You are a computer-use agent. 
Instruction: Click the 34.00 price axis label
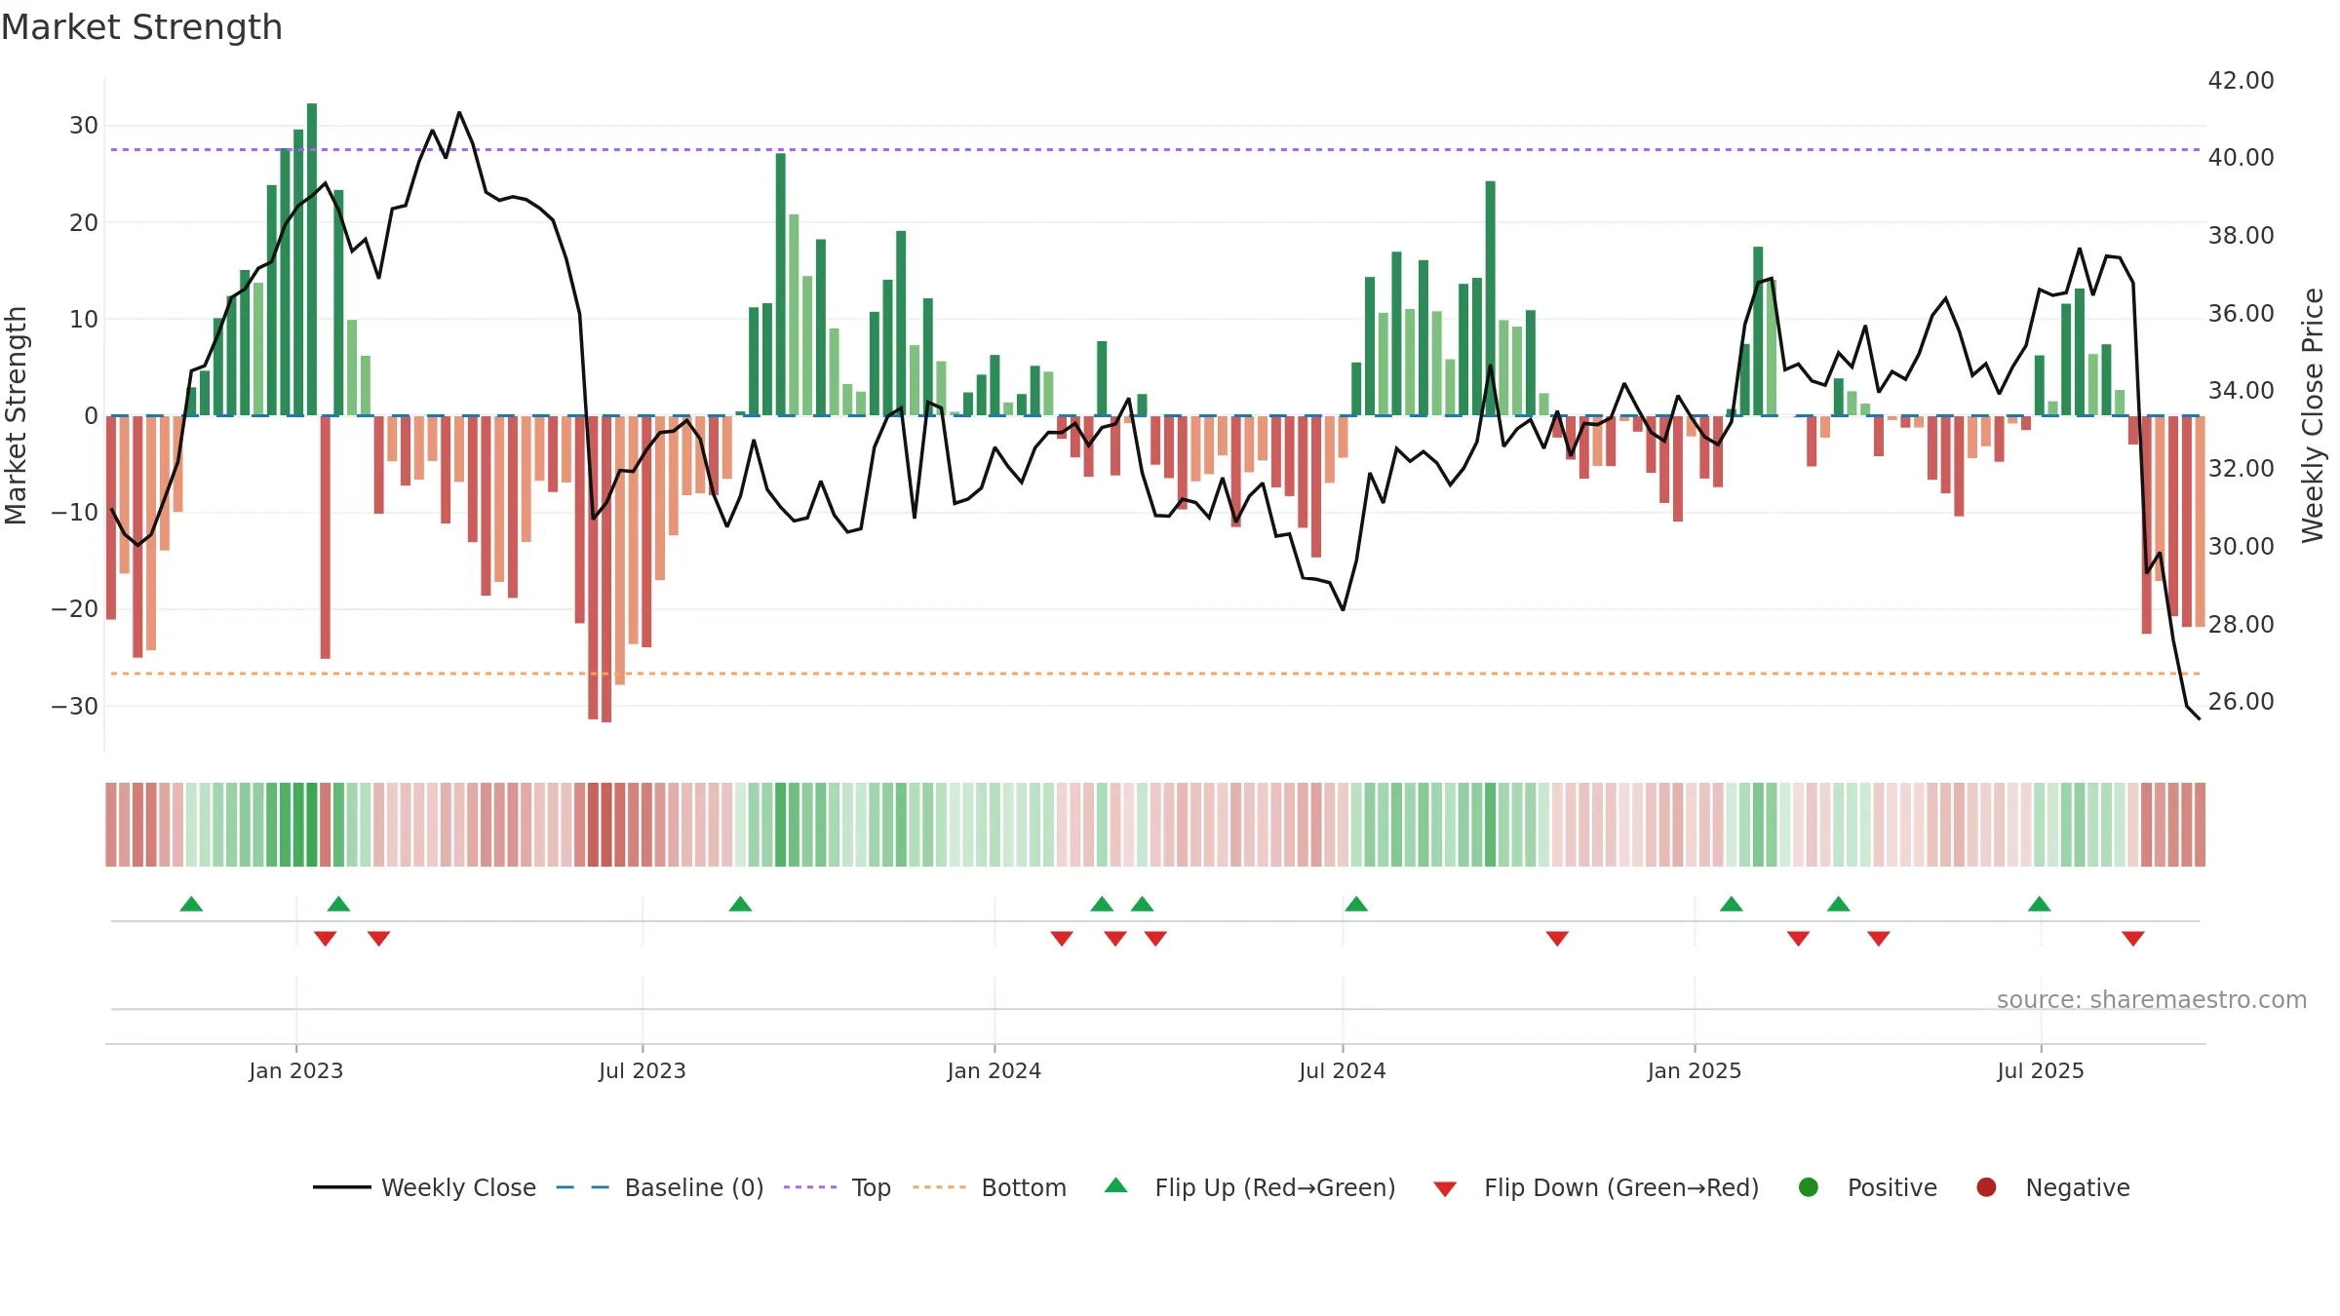click(2241, 390)
